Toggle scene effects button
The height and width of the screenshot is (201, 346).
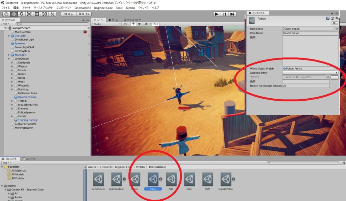coord(146,24)
